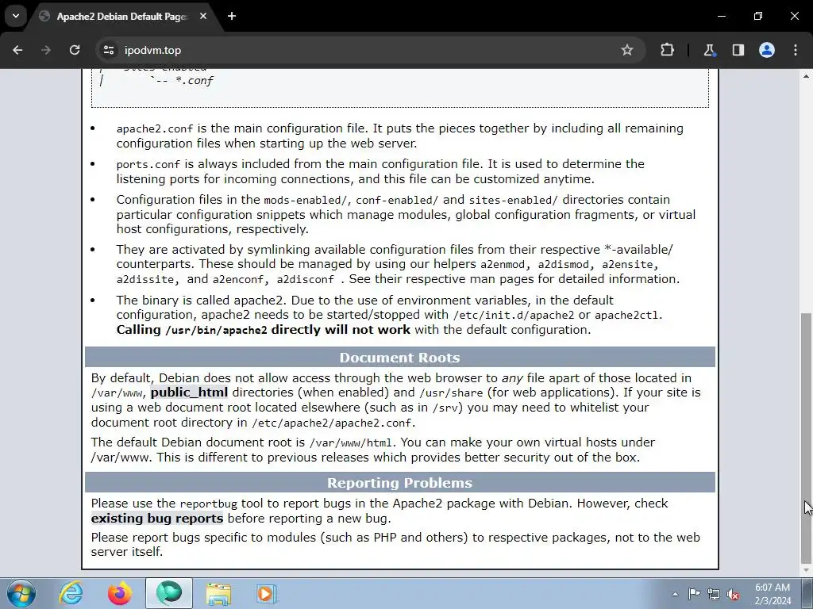This screenshot has width=813, height=609.
Task: Open the network tray icon
Action: [x=714, y=594]
